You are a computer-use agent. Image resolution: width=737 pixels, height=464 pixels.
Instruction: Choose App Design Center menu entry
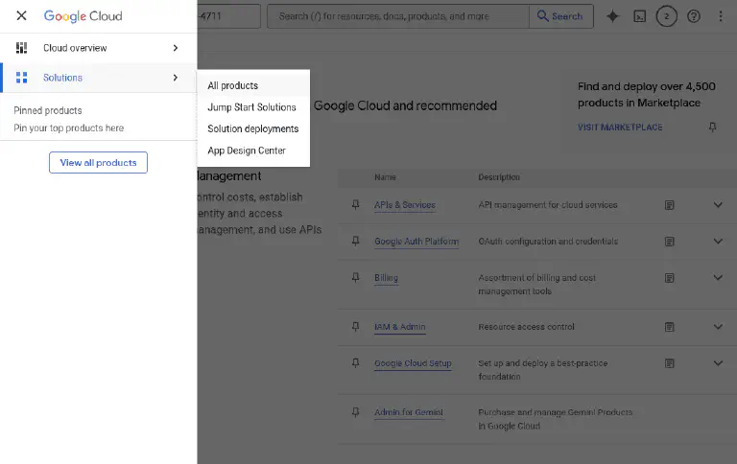click(x=247, y=151)
